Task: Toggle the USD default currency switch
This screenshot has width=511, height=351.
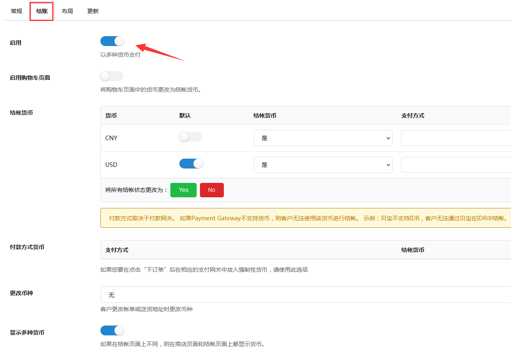Action: [x=191, y=164]
